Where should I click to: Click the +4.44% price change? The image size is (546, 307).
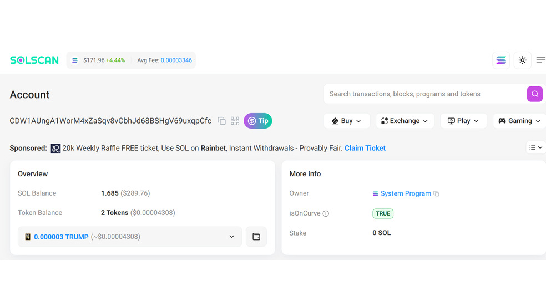click(x=115, y=60)
